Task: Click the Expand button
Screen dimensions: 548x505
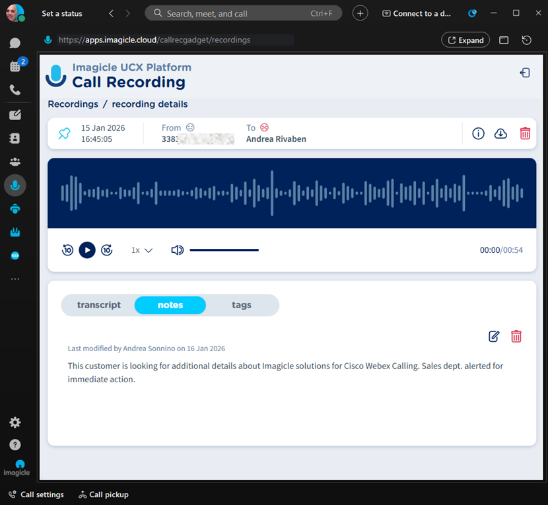Action: click(x=465, y=40)
